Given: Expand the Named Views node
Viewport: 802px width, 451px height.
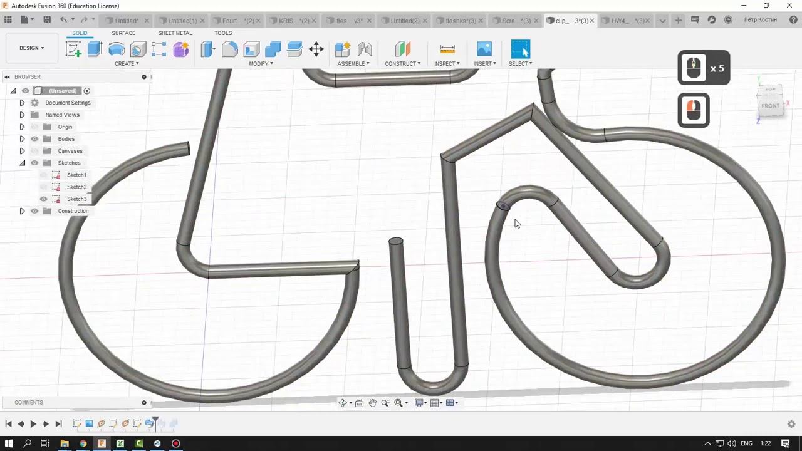Looking at the screenshot, I should (x=22, y=115).
